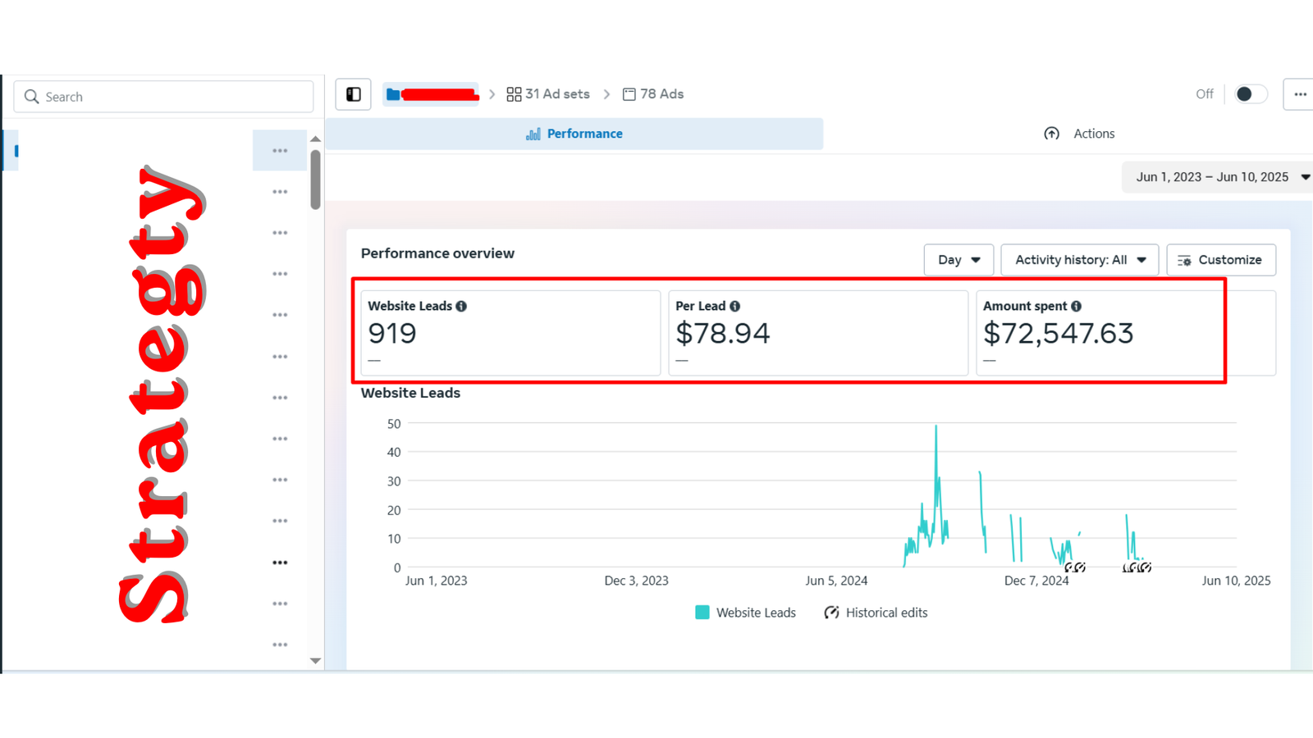Select the Website Leads metric card
1313x738 pixels.
(510, 333)
